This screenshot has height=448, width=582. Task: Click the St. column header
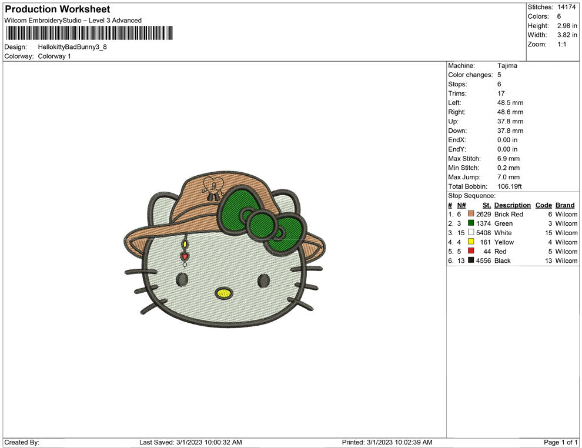pyautogui.click(x=486, y=205)
